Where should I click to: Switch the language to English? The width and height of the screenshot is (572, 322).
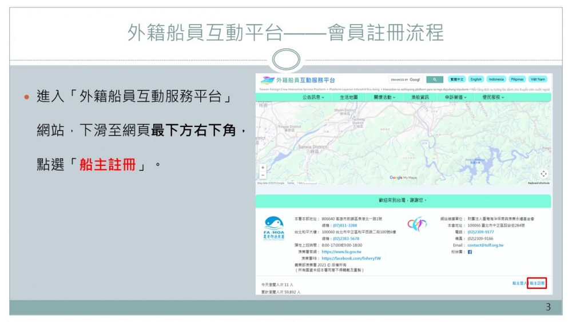pos(476,79)
